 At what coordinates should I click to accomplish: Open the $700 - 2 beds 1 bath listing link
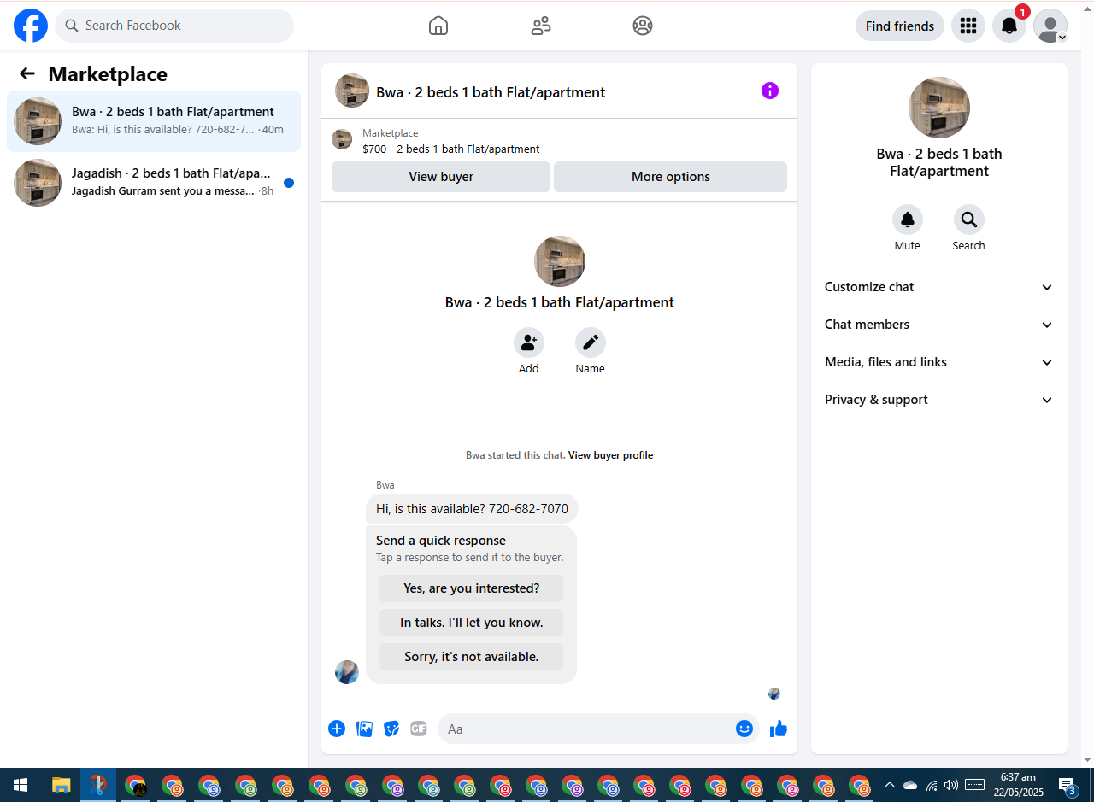click(x=451, y=149)
